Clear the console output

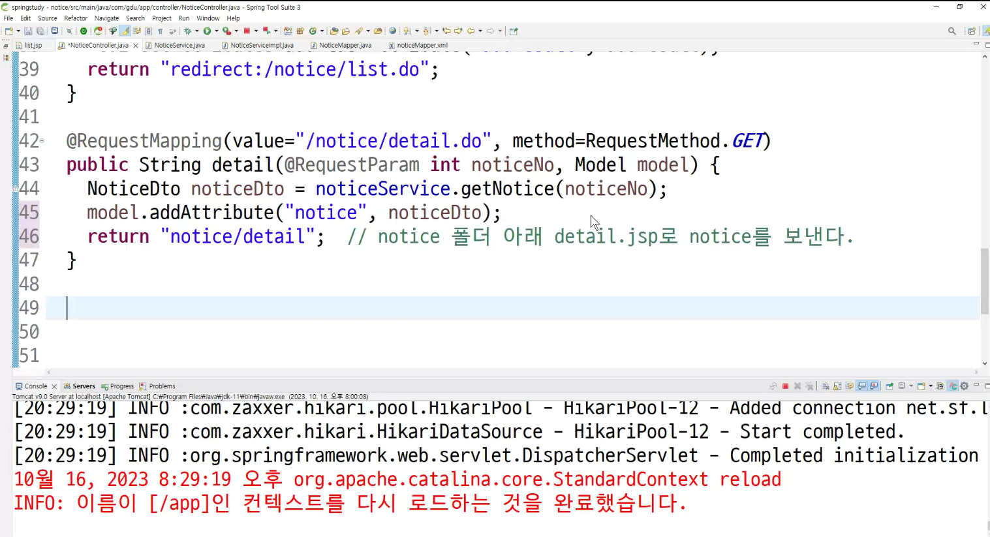[825, 386]
